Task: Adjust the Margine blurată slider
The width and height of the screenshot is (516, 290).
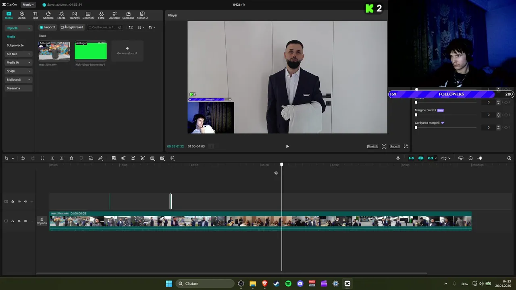Action: click(445, 115)
